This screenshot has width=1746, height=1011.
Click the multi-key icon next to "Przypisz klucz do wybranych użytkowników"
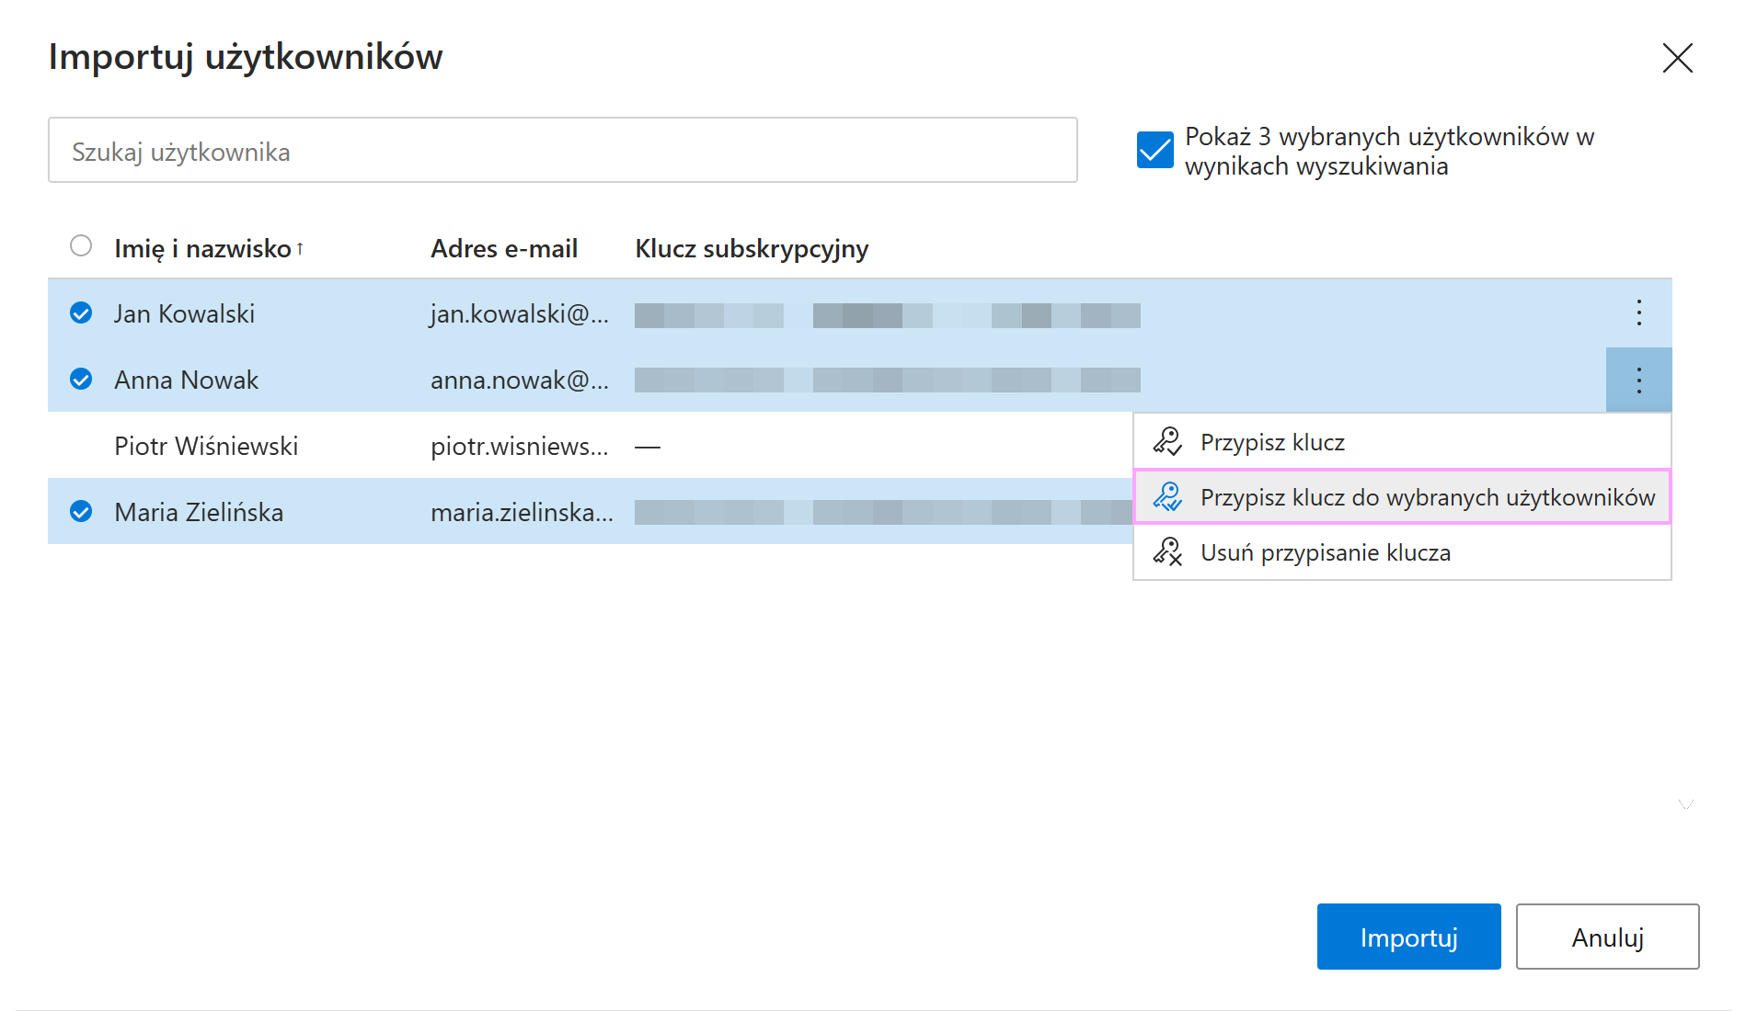pos(1166,497)
